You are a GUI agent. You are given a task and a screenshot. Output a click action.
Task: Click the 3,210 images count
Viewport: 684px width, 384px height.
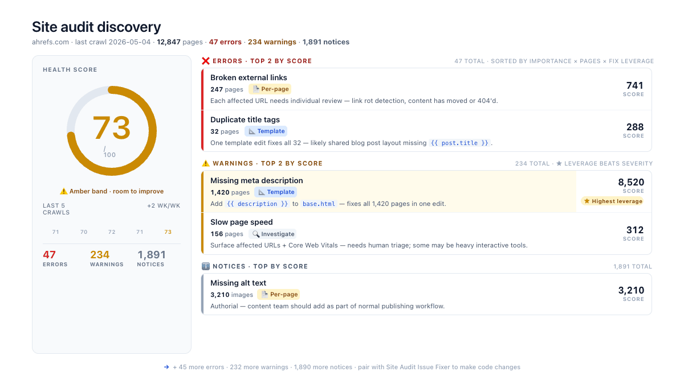[231, 295]
